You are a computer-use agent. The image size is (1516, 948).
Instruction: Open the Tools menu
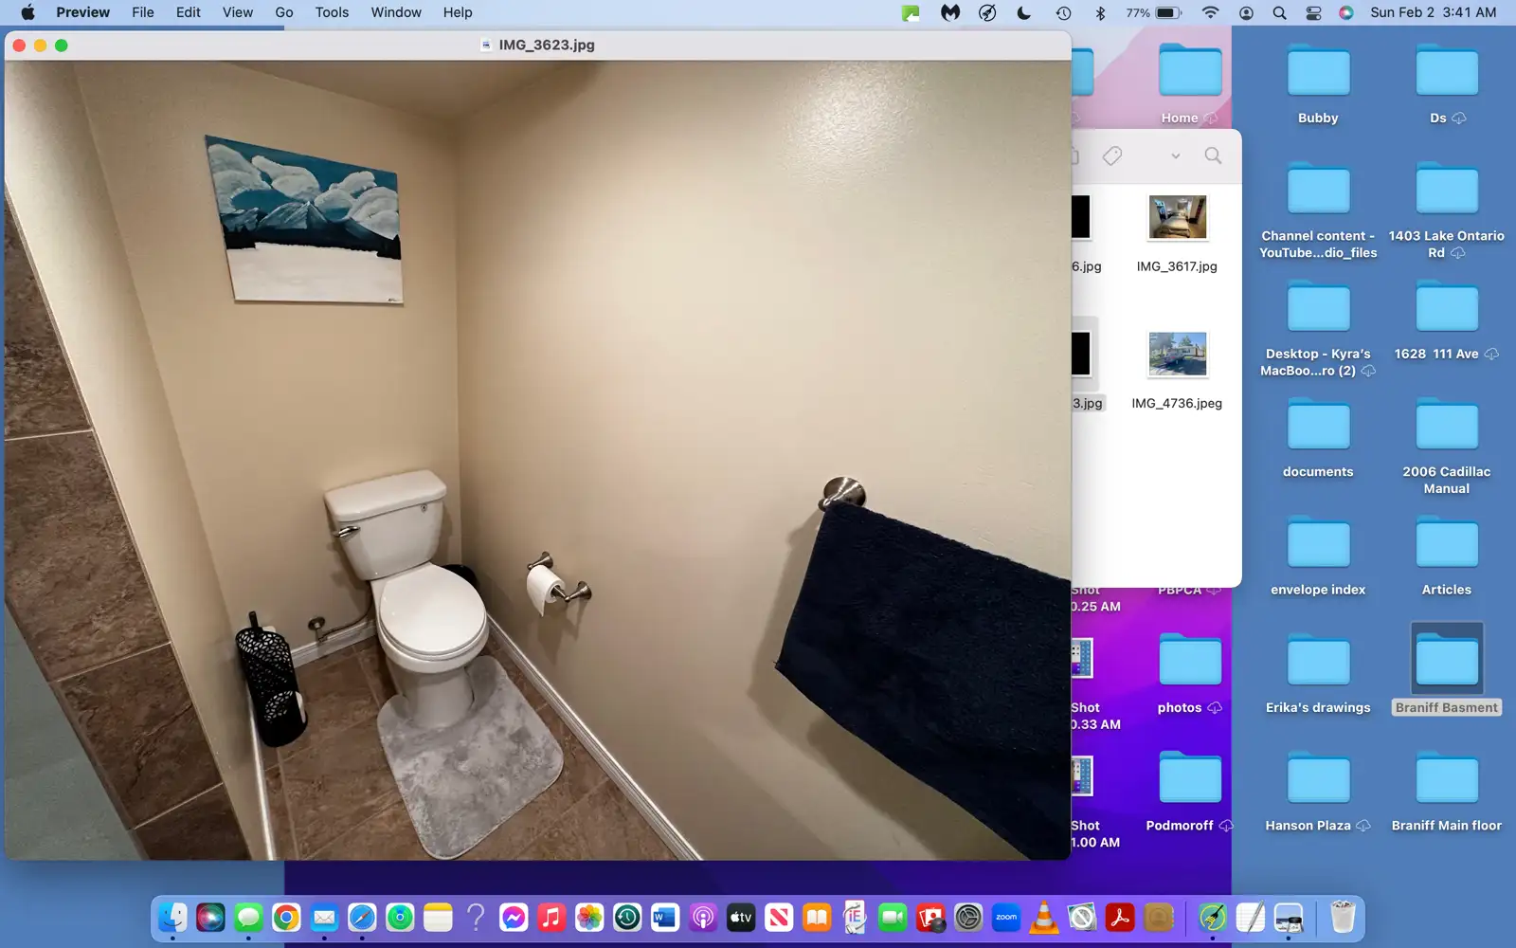point(332,12)
